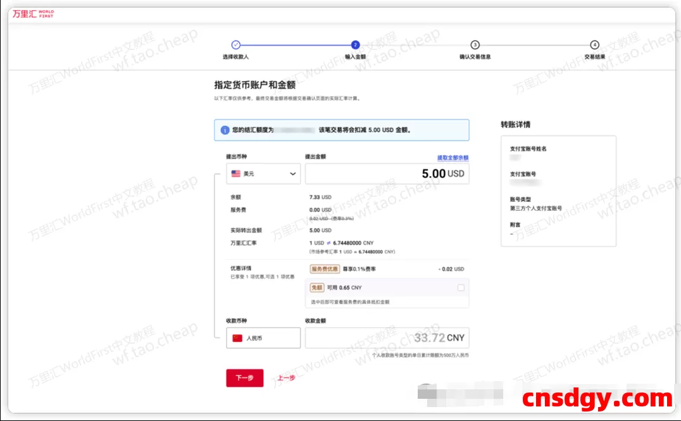Click the US flag icon in the currency selector
Screen dimensions: 681x421
coord(235,173)
